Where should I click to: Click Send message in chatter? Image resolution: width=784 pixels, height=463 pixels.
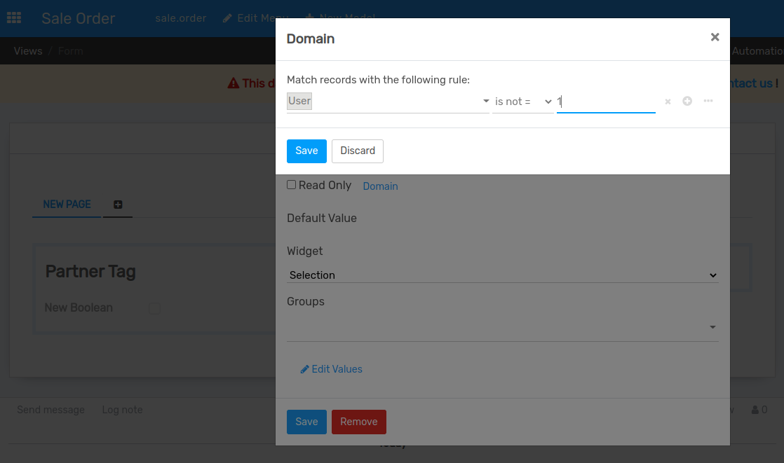[51, 410]
